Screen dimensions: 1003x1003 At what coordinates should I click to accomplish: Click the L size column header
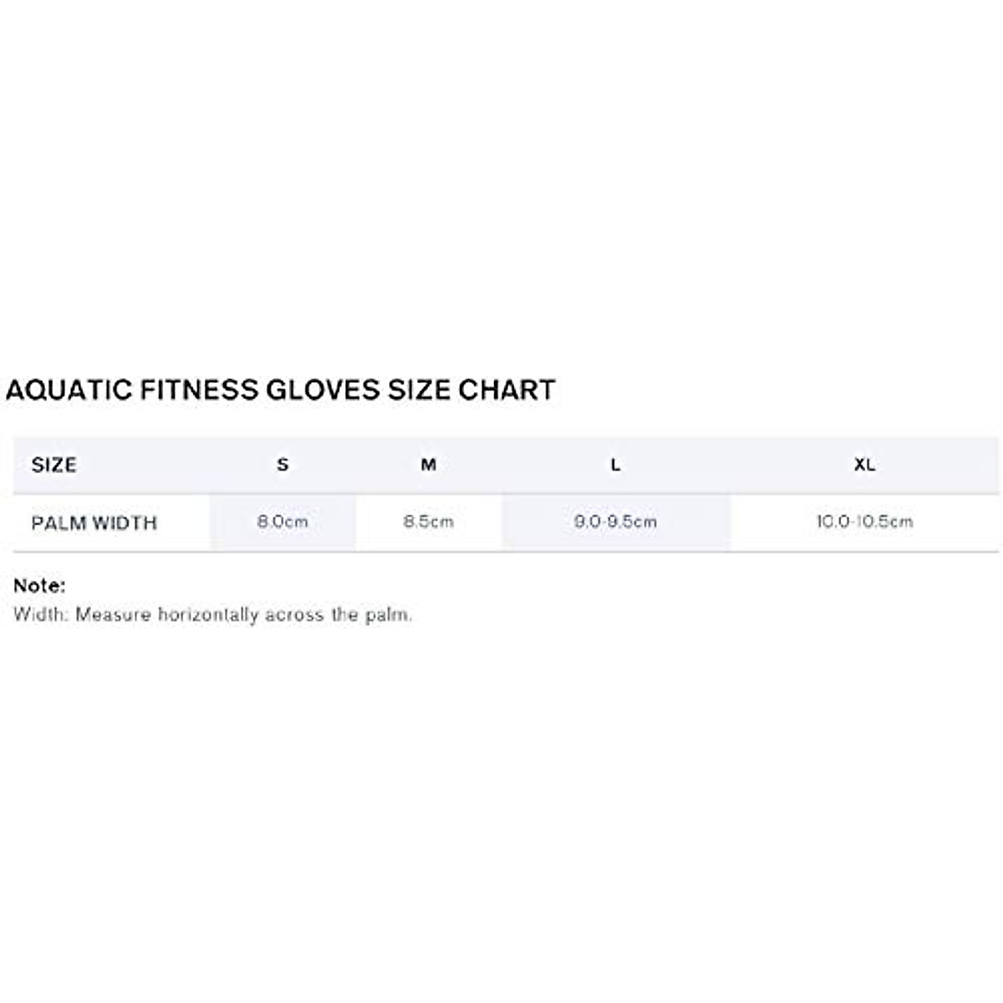click(615, 465)
